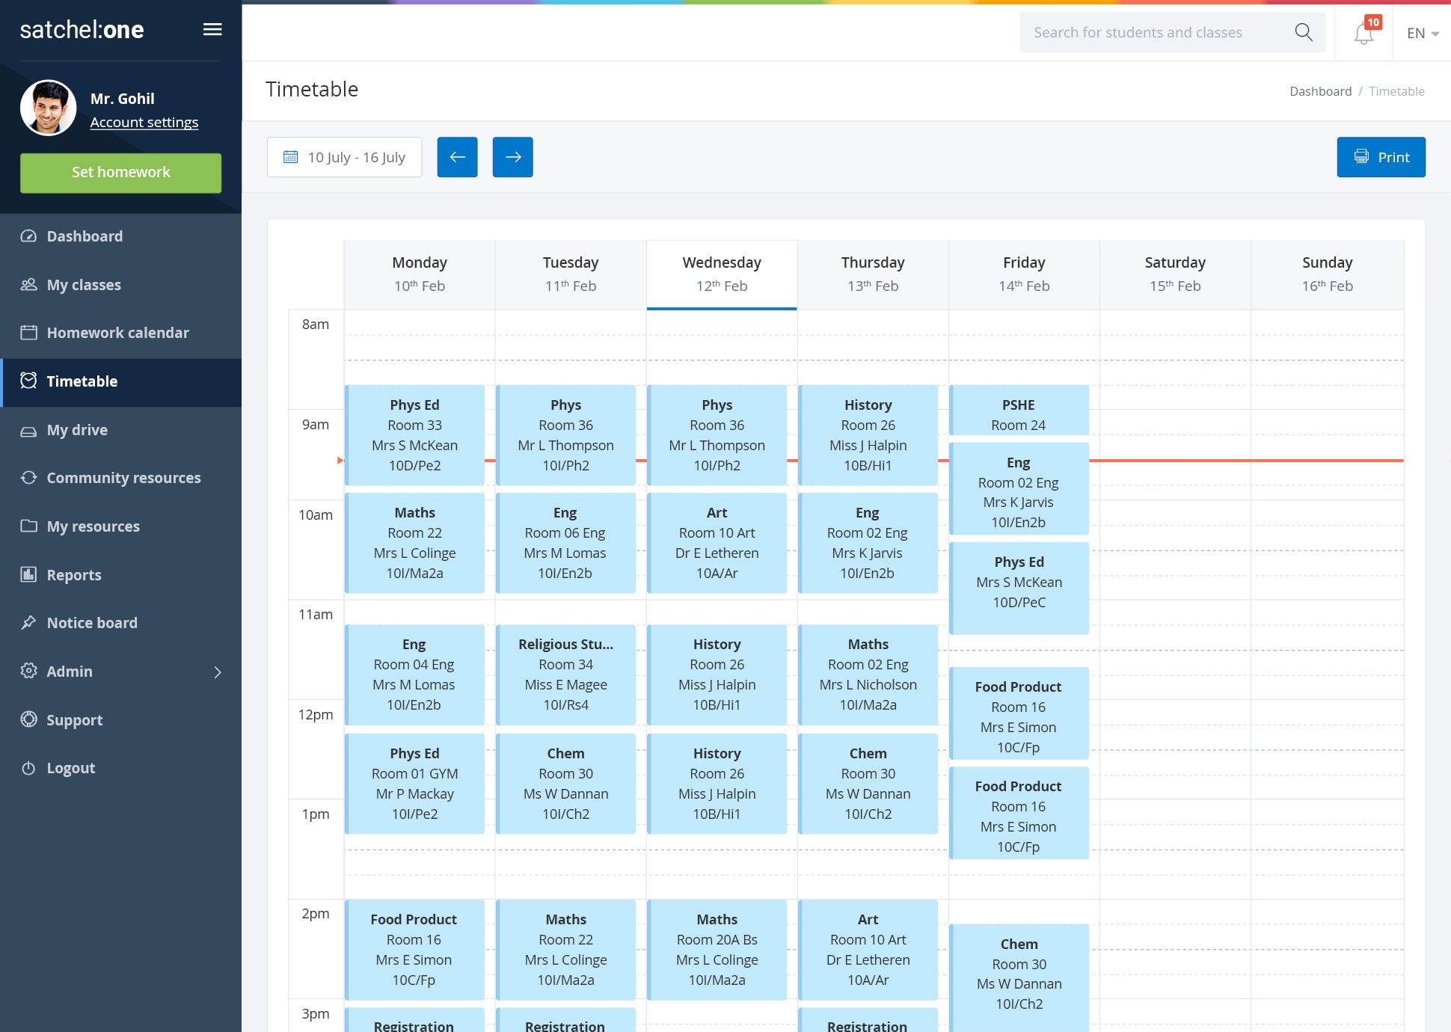Open Notice board in the sidebar
Image resolution: width=1451 pixels, height=1032 pixels.
pos(121,623)
